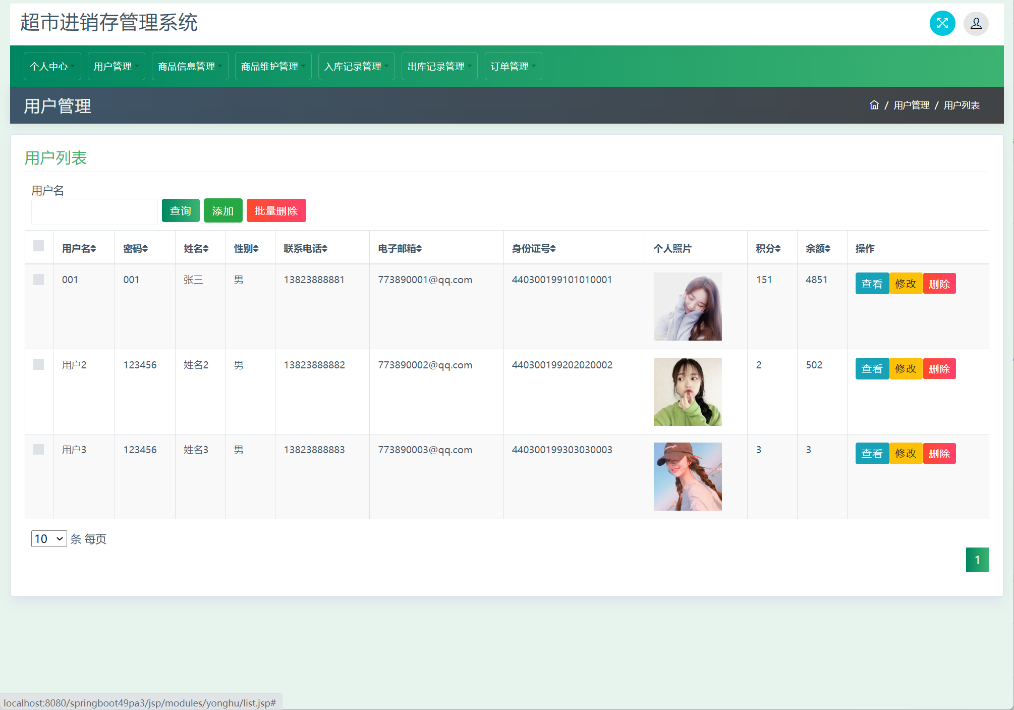The height and width of the screenshot is (710, 1014).
Task: Check the row checkbox for user 001
Action: 39,280
